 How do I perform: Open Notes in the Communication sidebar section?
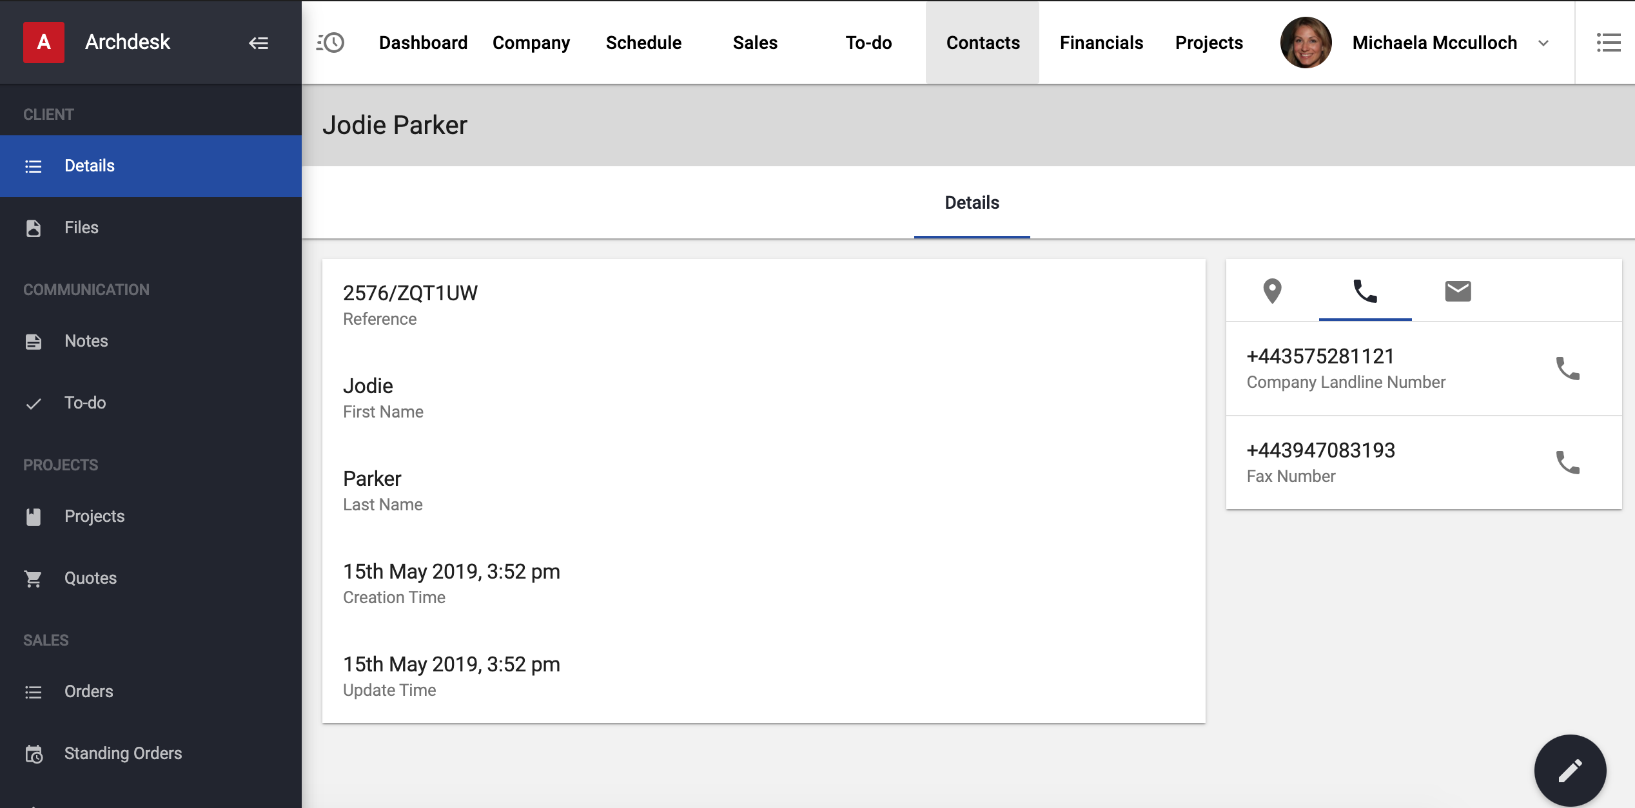[86, 340]
